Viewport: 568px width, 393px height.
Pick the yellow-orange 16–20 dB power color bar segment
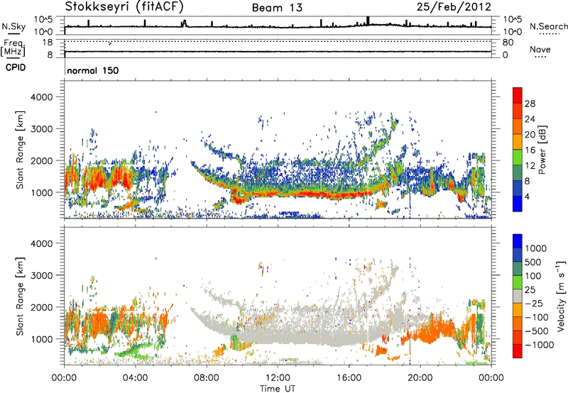coord(518,142)
